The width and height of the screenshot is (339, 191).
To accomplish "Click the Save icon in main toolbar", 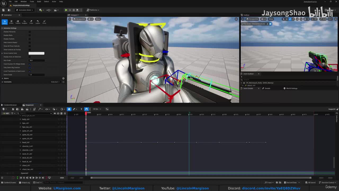I will pos(3,10).
